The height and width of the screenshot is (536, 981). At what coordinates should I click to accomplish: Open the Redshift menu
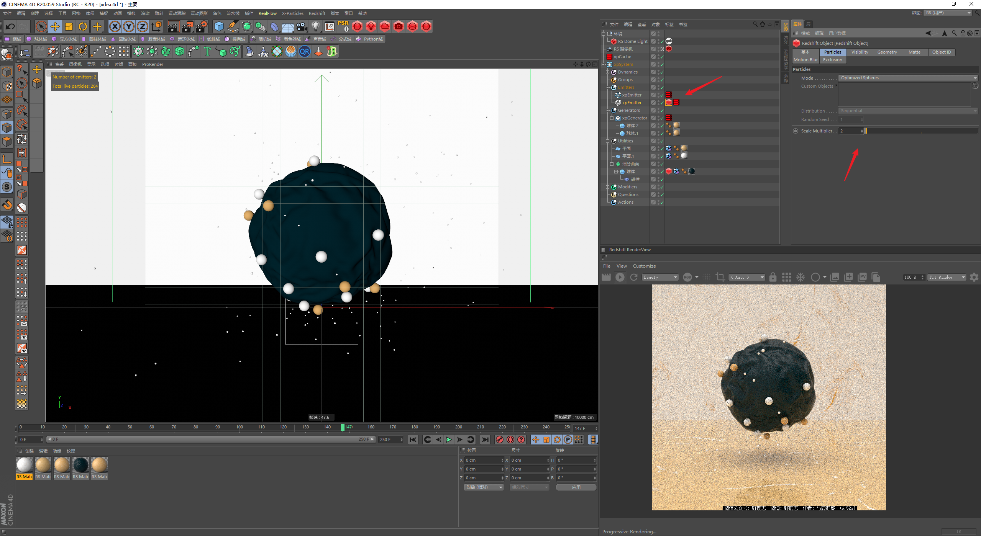(317, 13)
